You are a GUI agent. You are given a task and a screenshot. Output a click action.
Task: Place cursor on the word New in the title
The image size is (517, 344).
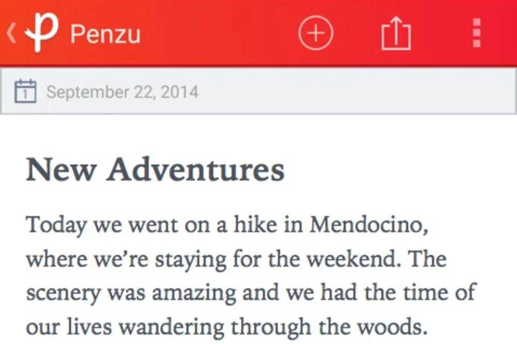tap(62, 169)
